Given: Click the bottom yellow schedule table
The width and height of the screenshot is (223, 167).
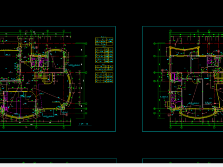Looking at the screenshot, I should click(x=104, y=78).
